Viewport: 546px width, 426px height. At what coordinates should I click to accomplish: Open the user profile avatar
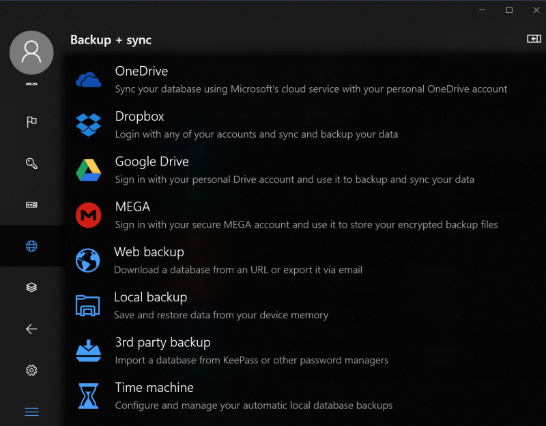[x=31, y=52]
